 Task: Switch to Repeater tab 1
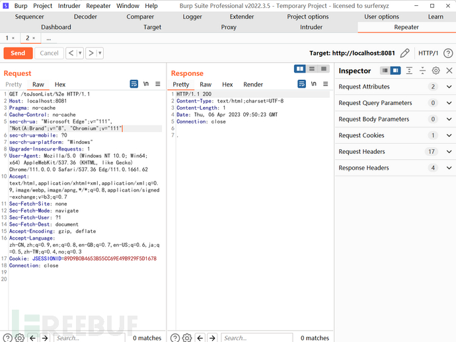[x=7, y=38]
